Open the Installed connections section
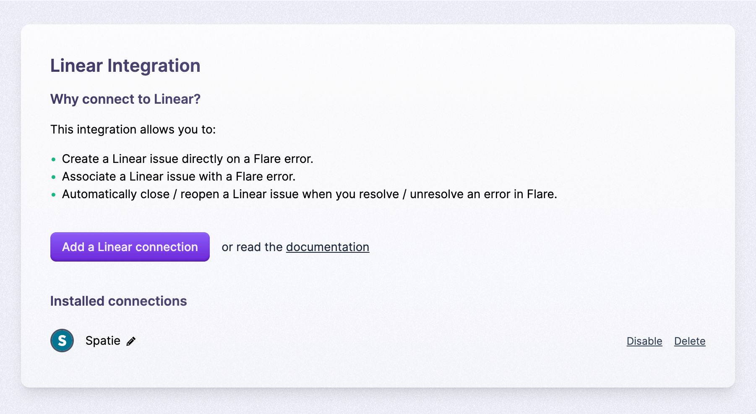The width and height of the screenshot is (756, 414). click(x=119, y=301)
